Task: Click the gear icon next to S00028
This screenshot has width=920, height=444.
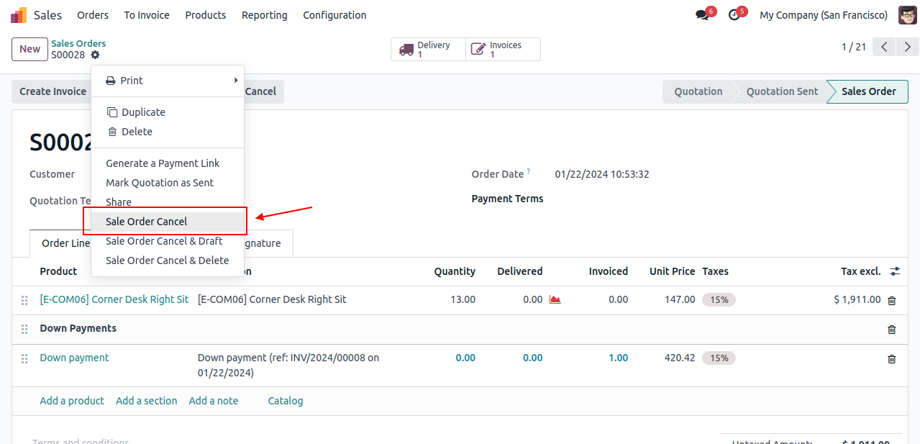Action: 95,55
